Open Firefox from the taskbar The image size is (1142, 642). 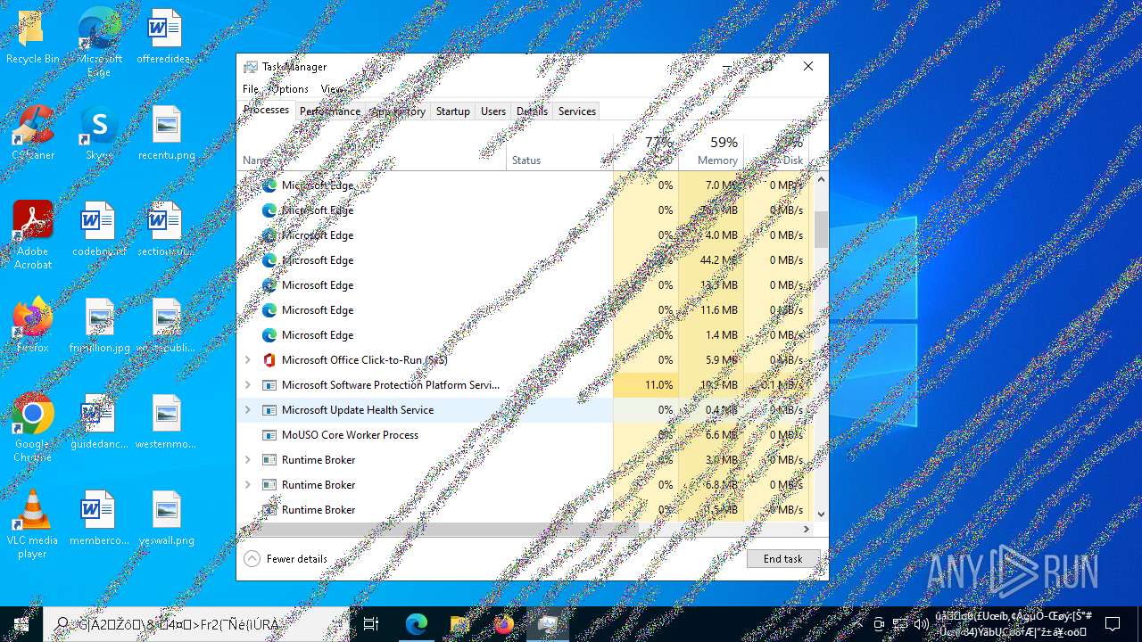tap(504, 624)
